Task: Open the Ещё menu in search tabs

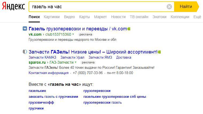Action: (x=197, y=17)
